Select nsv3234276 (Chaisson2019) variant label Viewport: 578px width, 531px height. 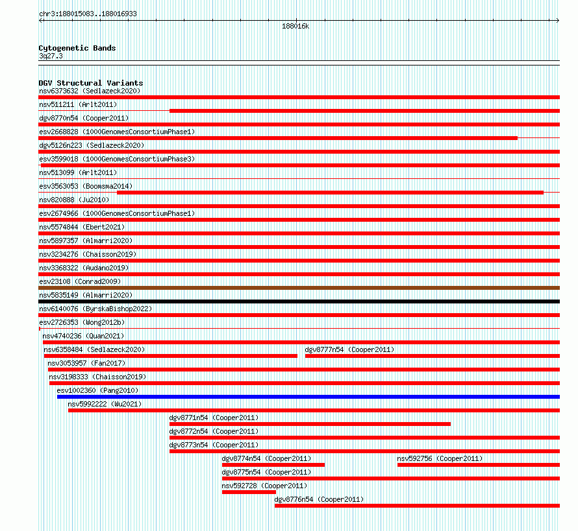point(88,254)
